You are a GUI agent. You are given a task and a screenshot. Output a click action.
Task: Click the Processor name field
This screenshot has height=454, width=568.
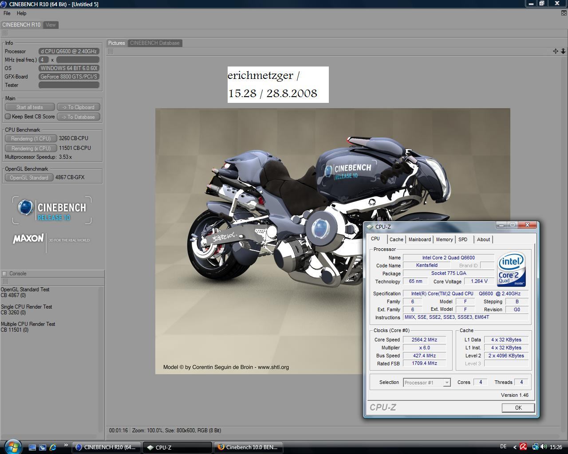[69, 51]
